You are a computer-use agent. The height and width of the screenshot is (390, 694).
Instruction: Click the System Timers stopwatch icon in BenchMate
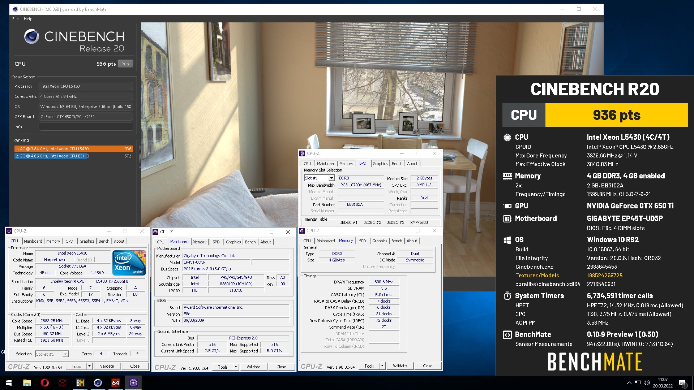click(507, 296)
